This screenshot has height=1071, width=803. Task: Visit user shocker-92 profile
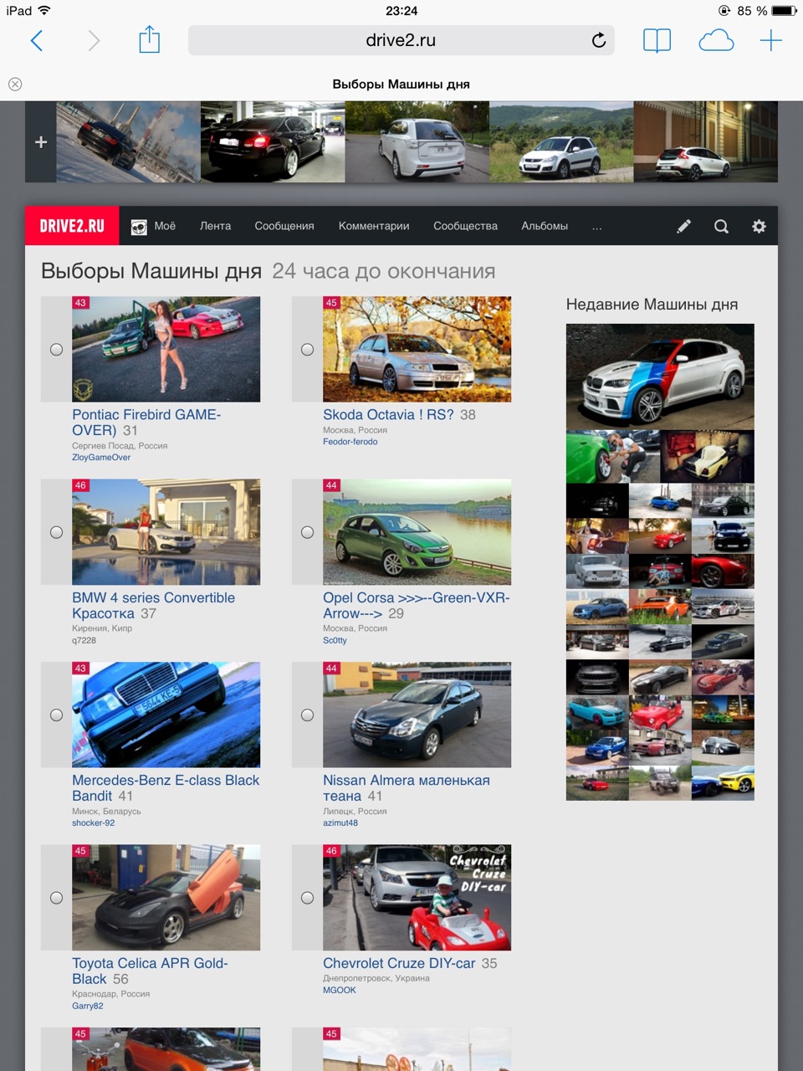[94, 823]
